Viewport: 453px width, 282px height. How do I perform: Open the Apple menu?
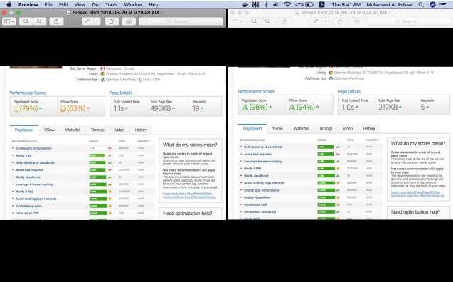click(x=9, y=4)
